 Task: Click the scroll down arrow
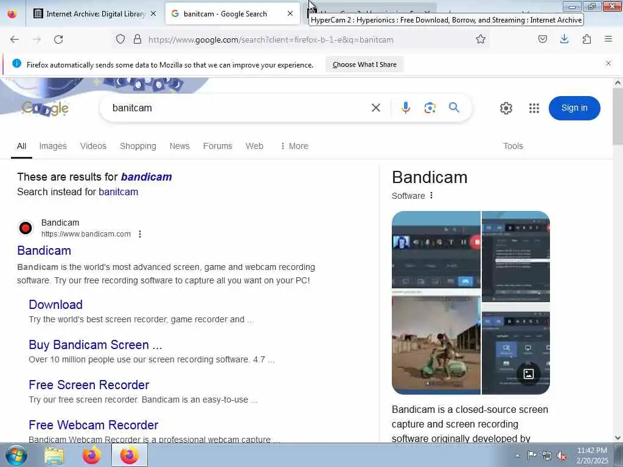(x=618, y=437)
